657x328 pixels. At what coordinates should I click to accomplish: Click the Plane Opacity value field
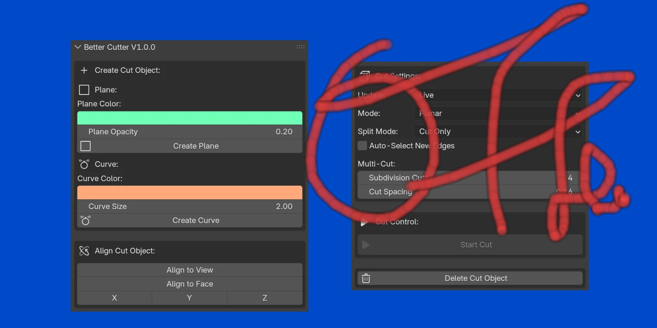190,132
